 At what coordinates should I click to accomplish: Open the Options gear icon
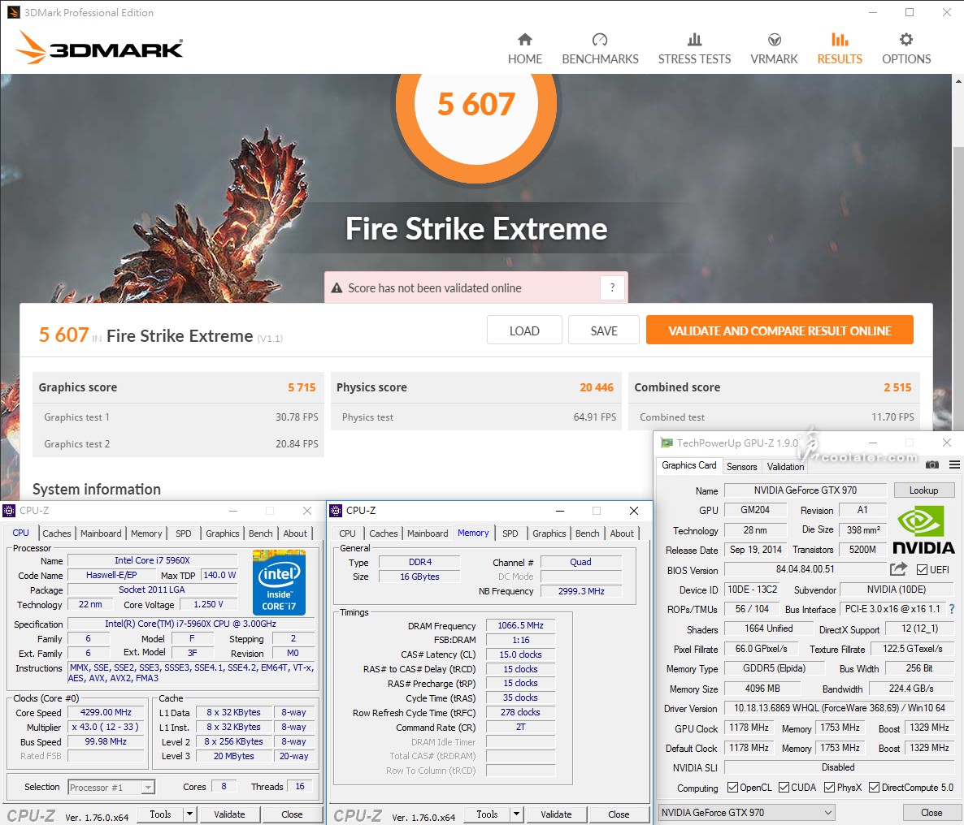905,39
